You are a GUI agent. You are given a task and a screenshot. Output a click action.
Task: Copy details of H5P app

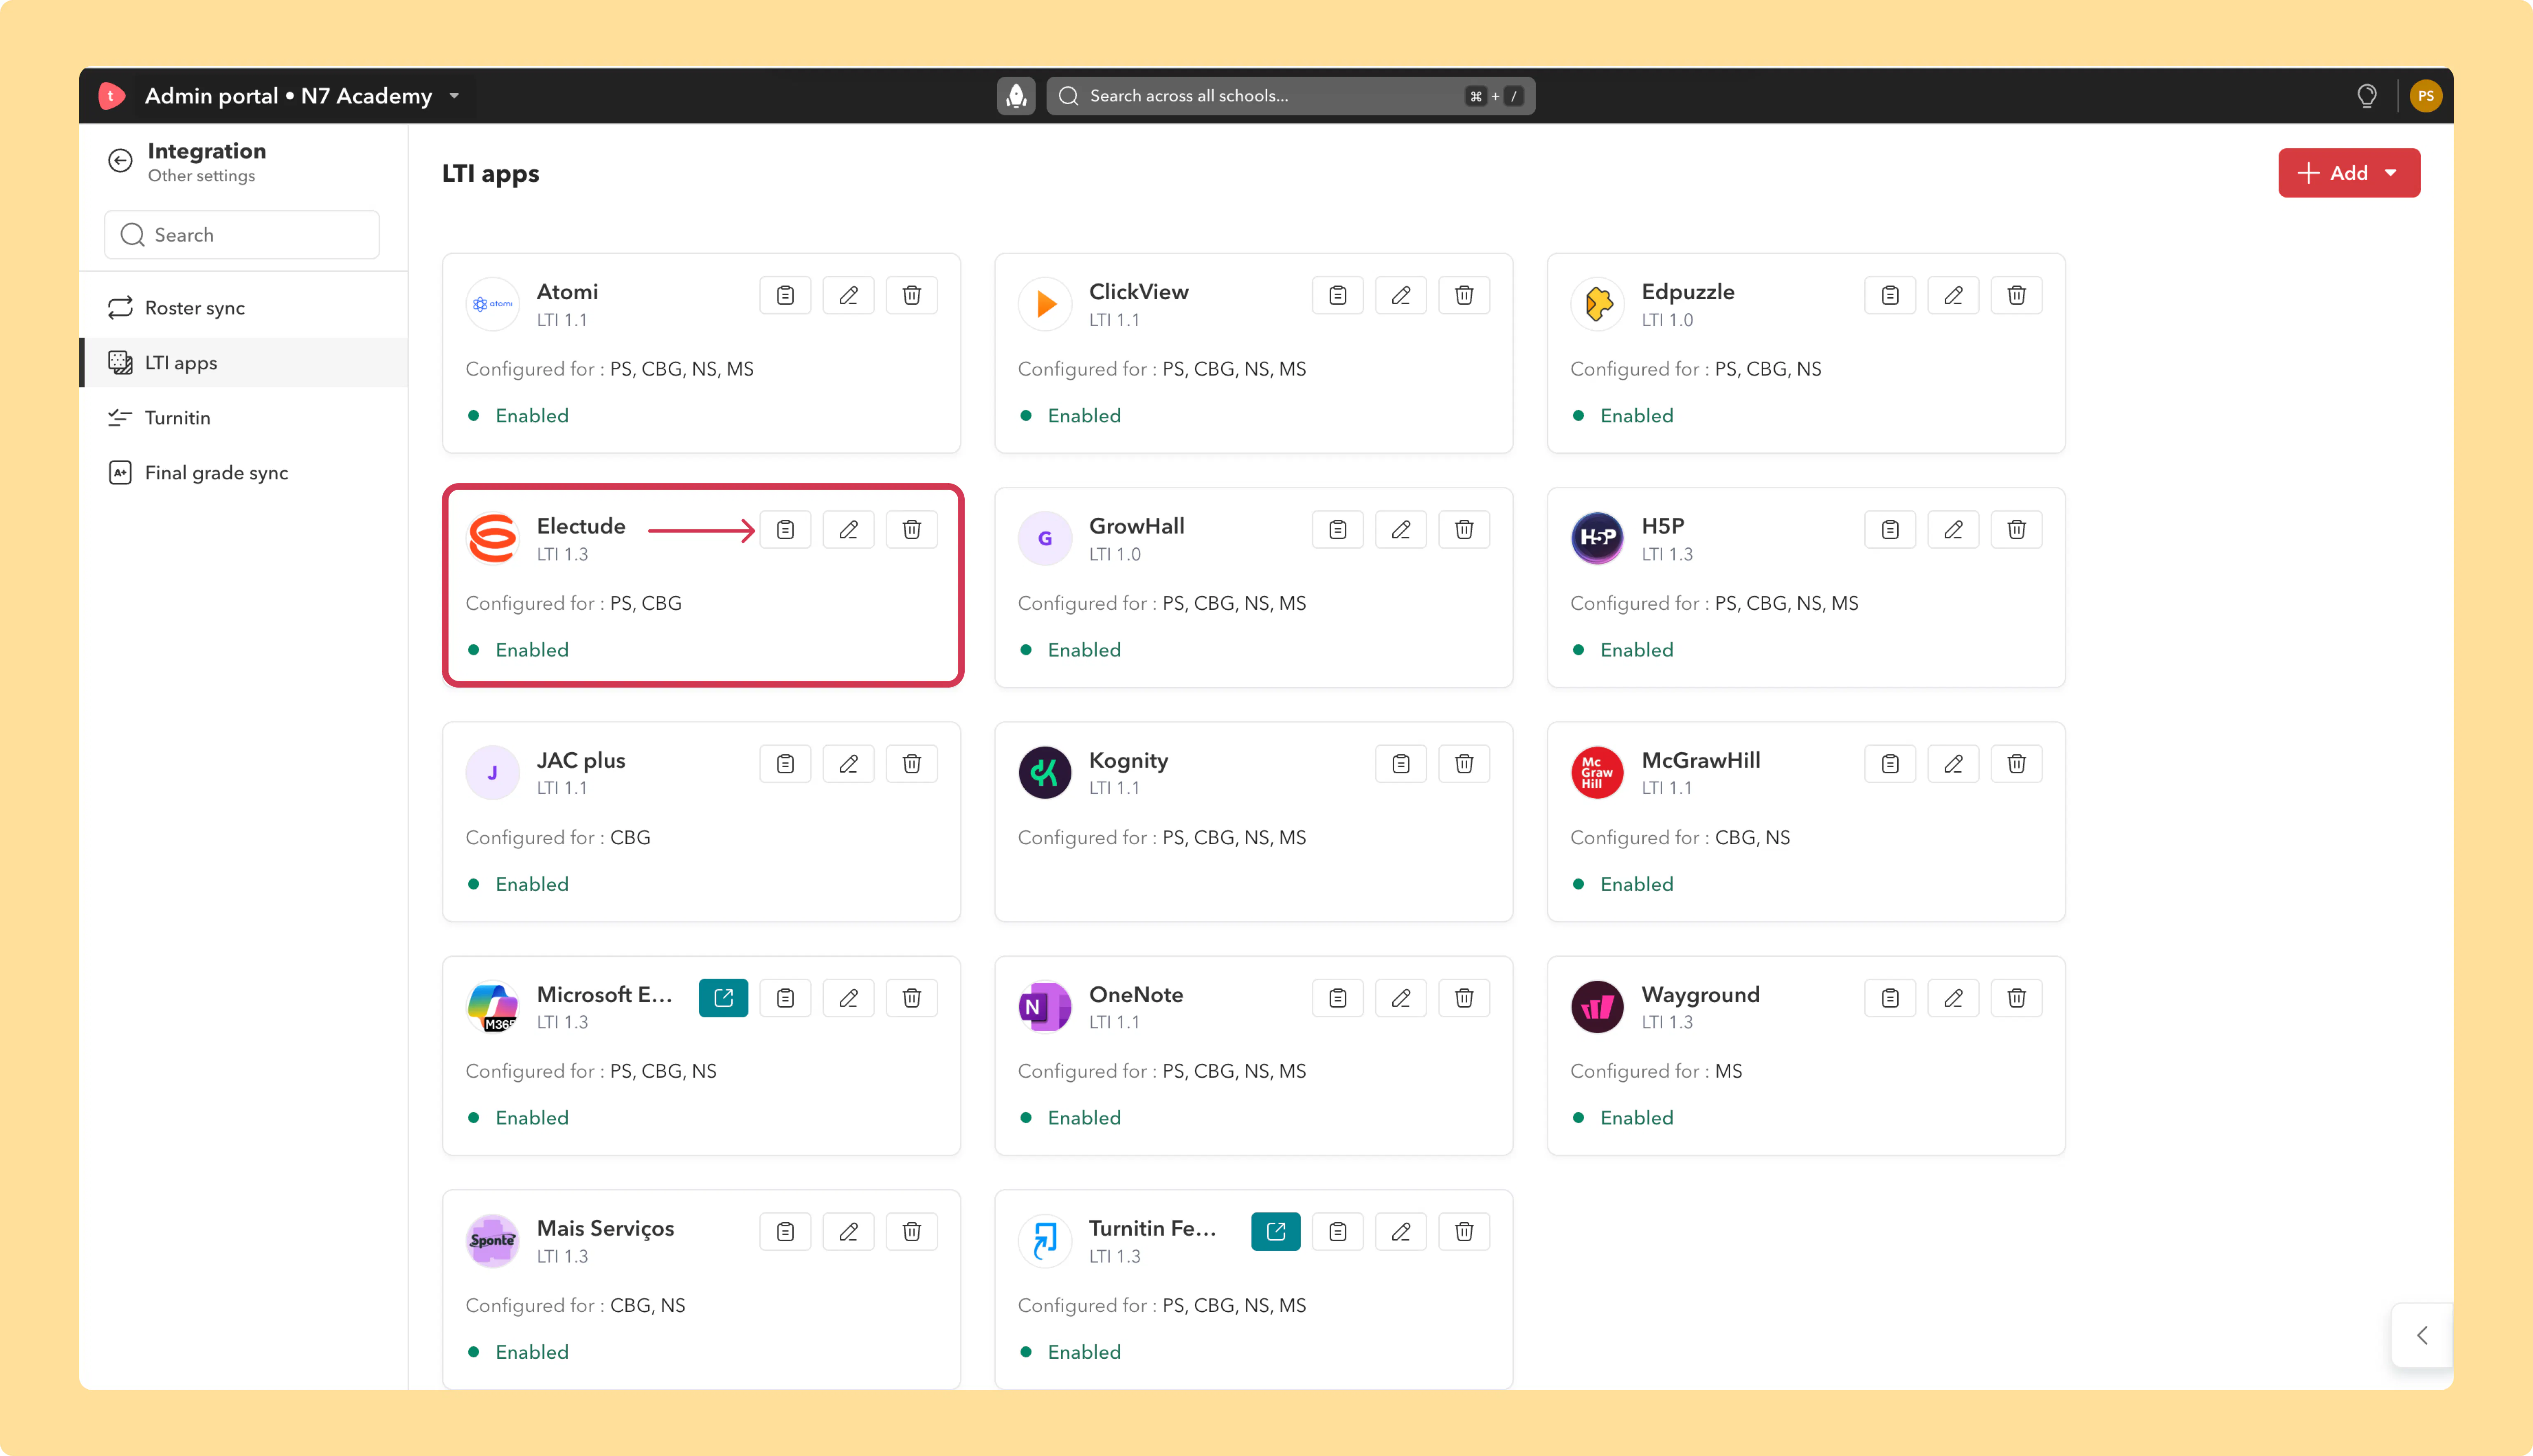pyautogui.click(x=1890, y=529)
